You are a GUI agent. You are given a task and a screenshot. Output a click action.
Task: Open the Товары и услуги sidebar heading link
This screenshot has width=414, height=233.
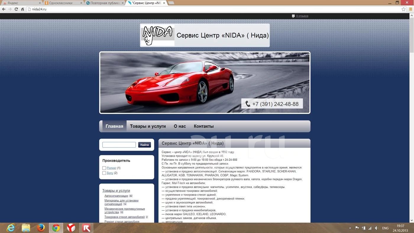coord(116,191)
